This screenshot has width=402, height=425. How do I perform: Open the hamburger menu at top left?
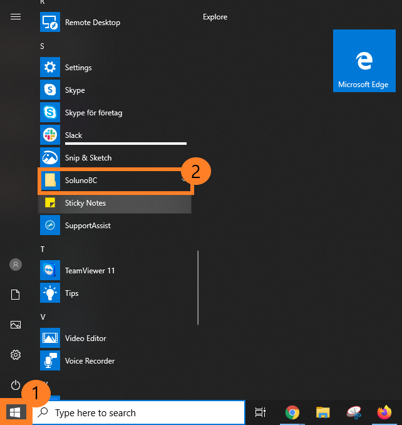tap(16, 17)
